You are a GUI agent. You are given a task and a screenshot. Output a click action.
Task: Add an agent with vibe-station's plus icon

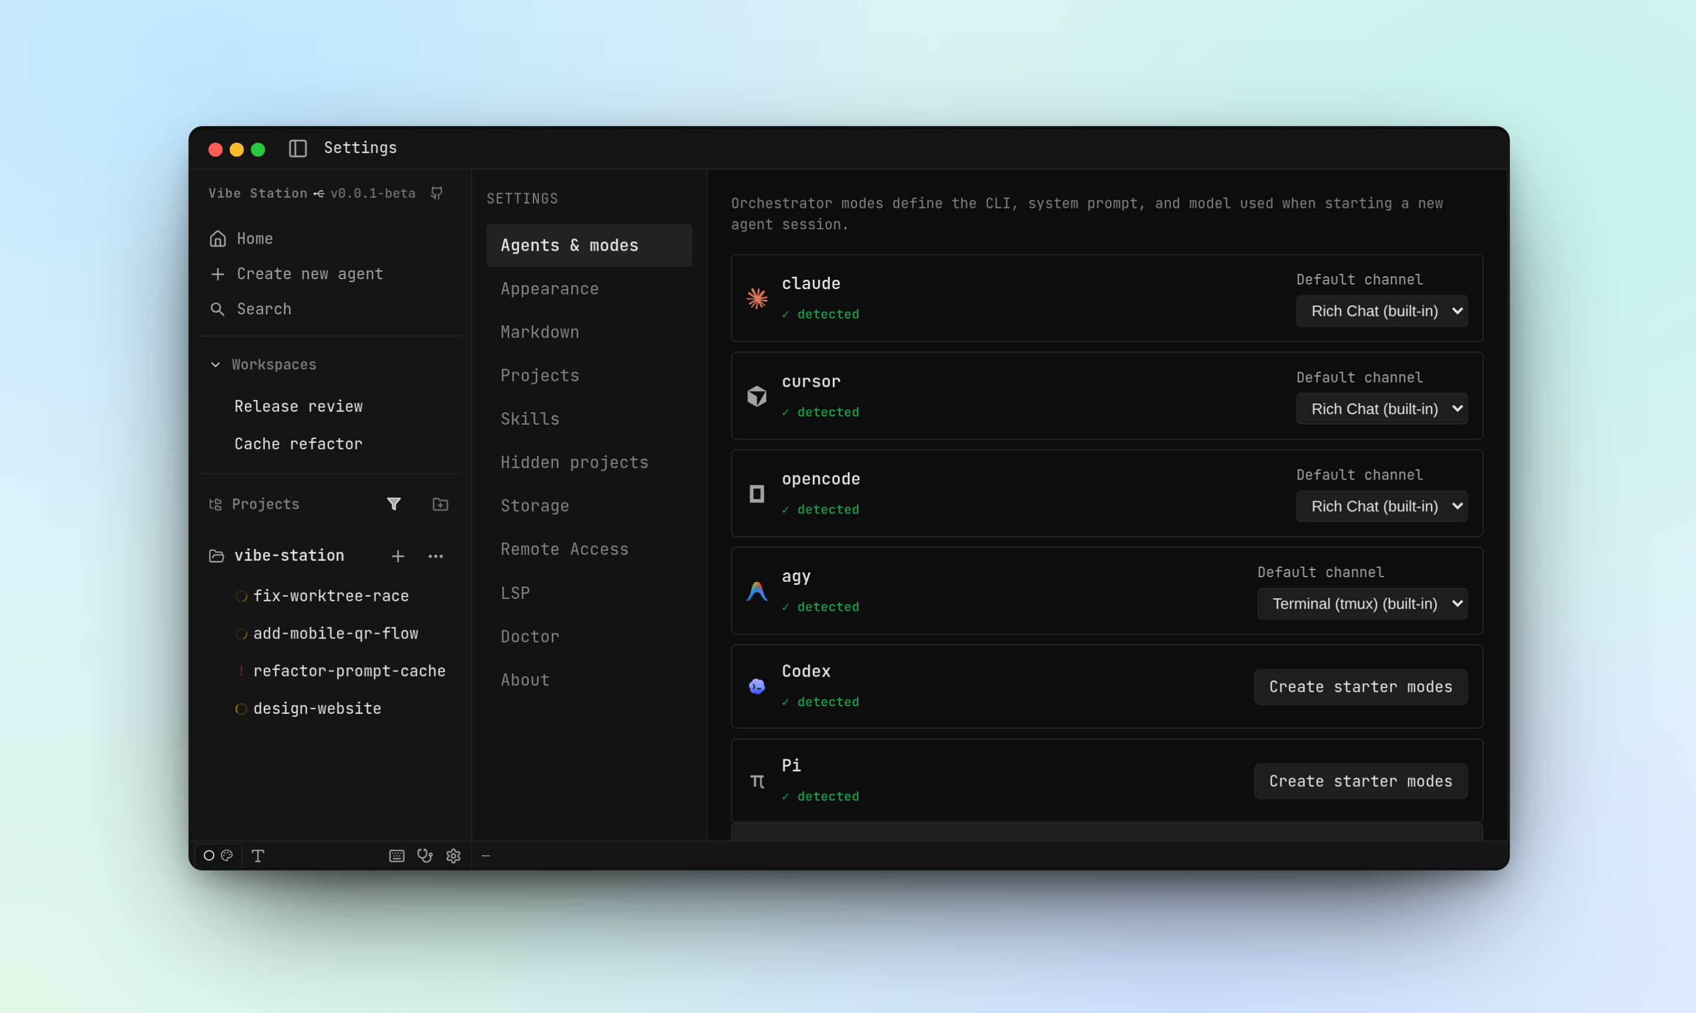[398, 557]
